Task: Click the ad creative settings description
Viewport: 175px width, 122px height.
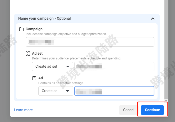Action: pos(61,83)
